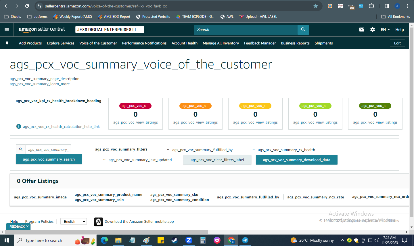
Task: Click the FBA extension icon
Action: (x=361, y=6)
